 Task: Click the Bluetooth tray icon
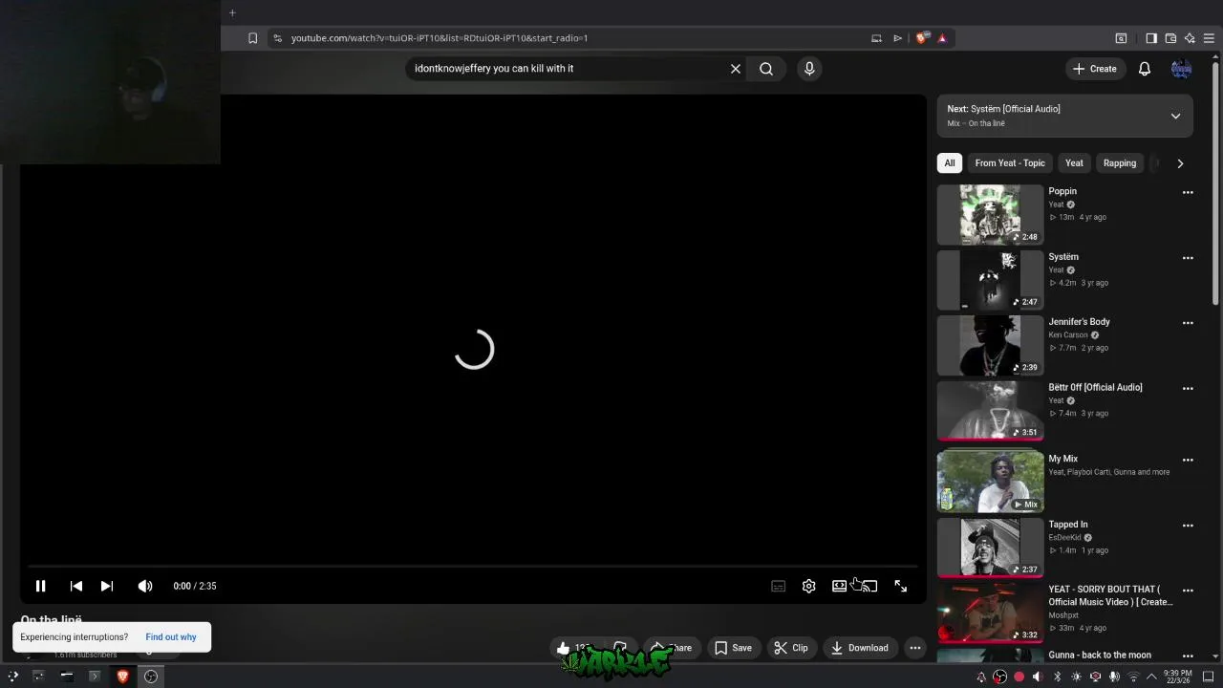(x=1057, y=677)
